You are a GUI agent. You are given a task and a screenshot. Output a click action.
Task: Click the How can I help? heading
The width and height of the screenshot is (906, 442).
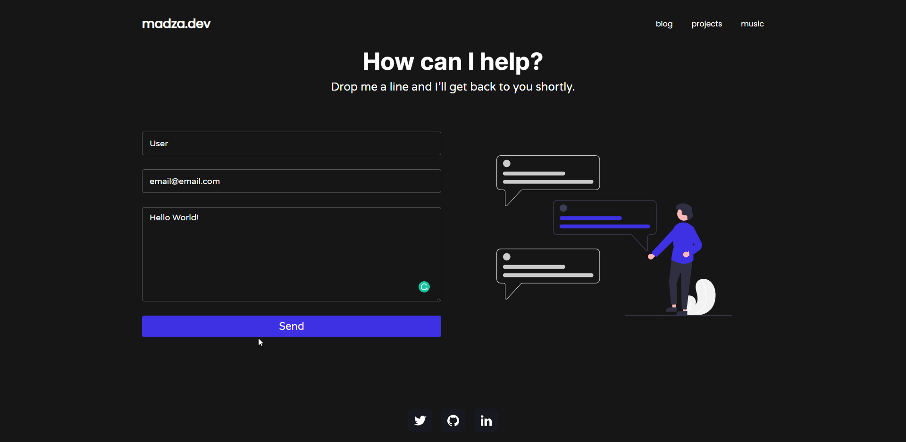tap(453, 62)
